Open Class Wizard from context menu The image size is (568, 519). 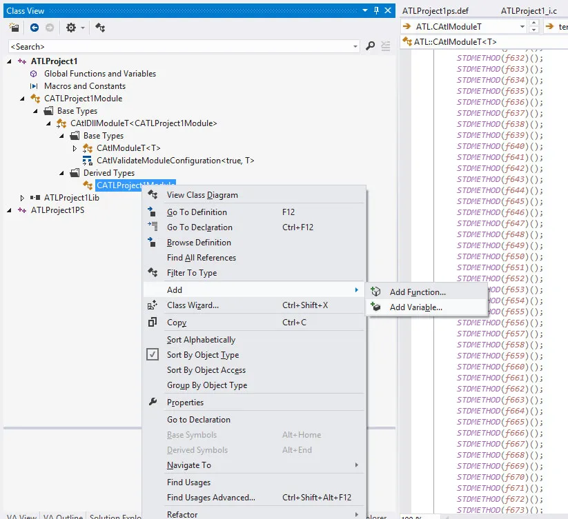point(193,305)
